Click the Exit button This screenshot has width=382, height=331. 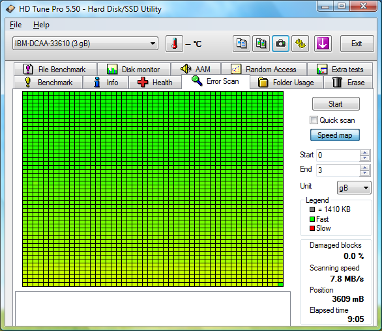[x=357, y=44]
